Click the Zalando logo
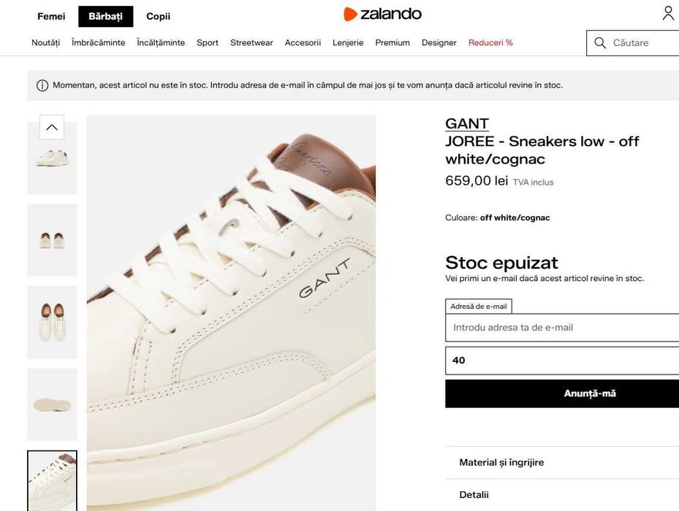 [382, 14]
